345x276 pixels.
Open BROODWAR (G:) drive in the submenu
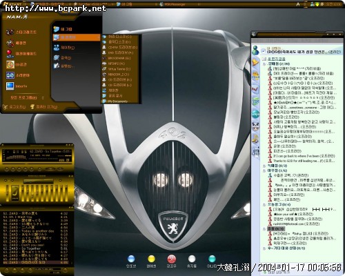pos(120,58)
